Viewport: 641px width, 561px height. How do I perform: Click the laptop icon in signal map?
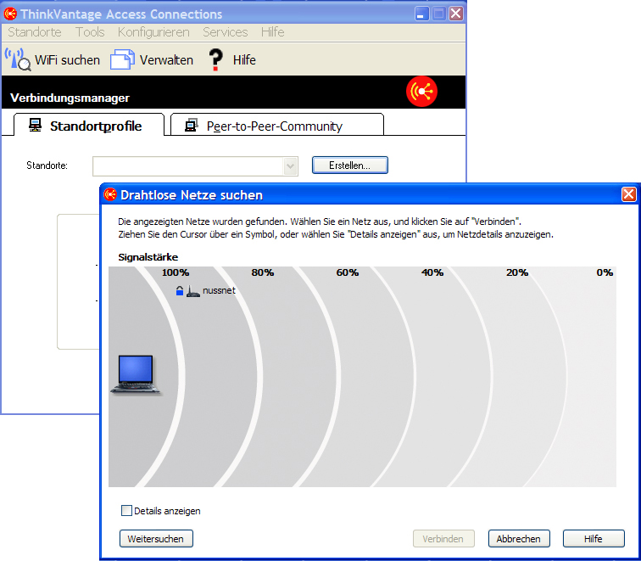coord(136,375)
